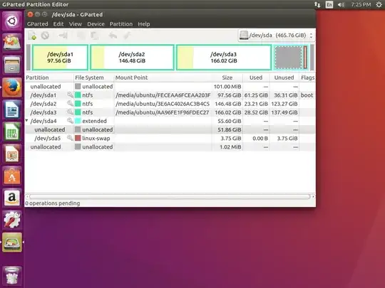The height and width of the screenshot is (288, 385).
Task: Sort by Mount Point column header
Action: [163, 78]
